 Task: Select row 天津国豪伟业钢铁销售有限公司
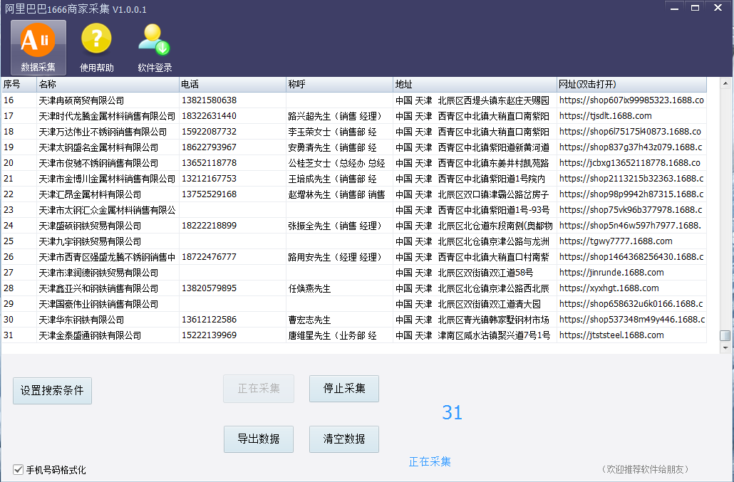tap(354, 304)
